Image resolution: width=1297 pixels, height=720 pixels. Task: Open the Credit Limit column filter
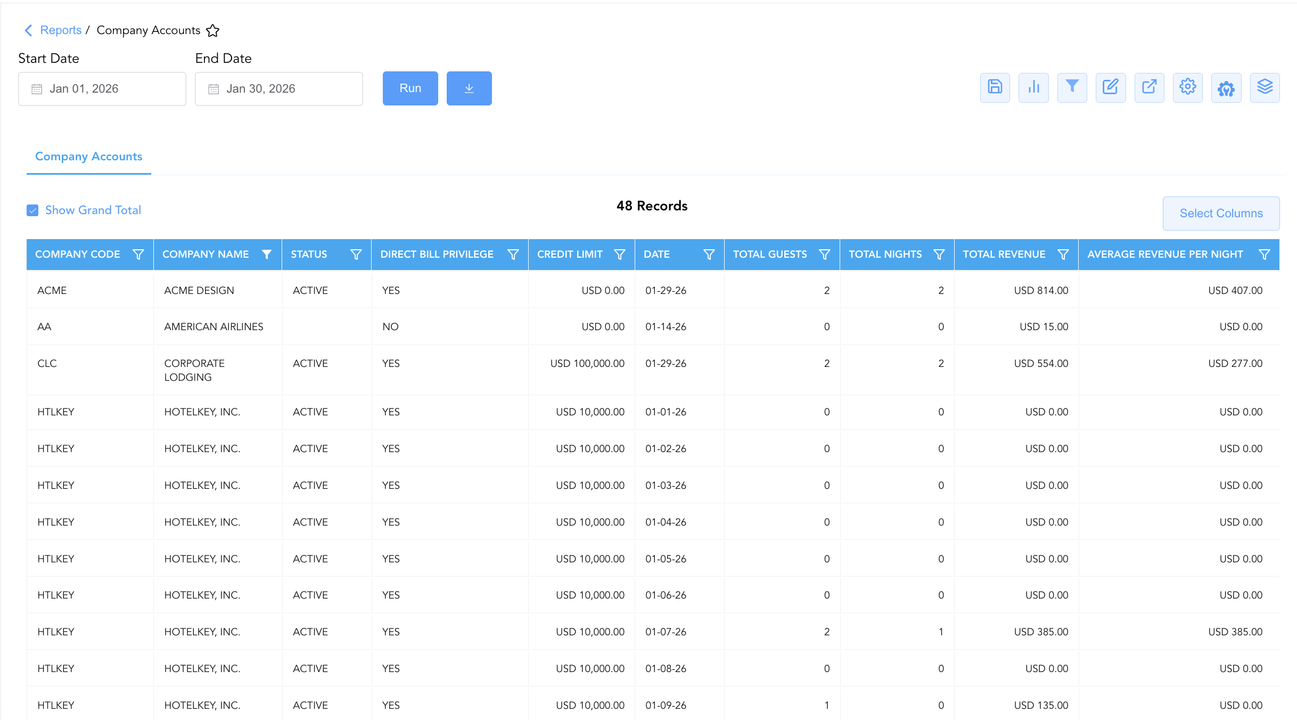pos(620,255)
